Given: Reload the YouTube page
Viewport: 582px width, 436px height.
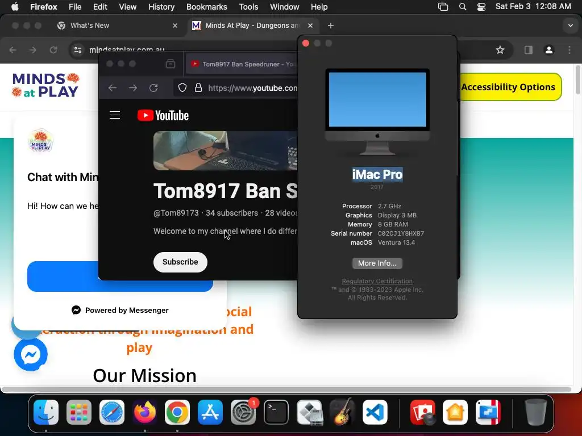Looking at the screenshot, I should click(153, 88).
